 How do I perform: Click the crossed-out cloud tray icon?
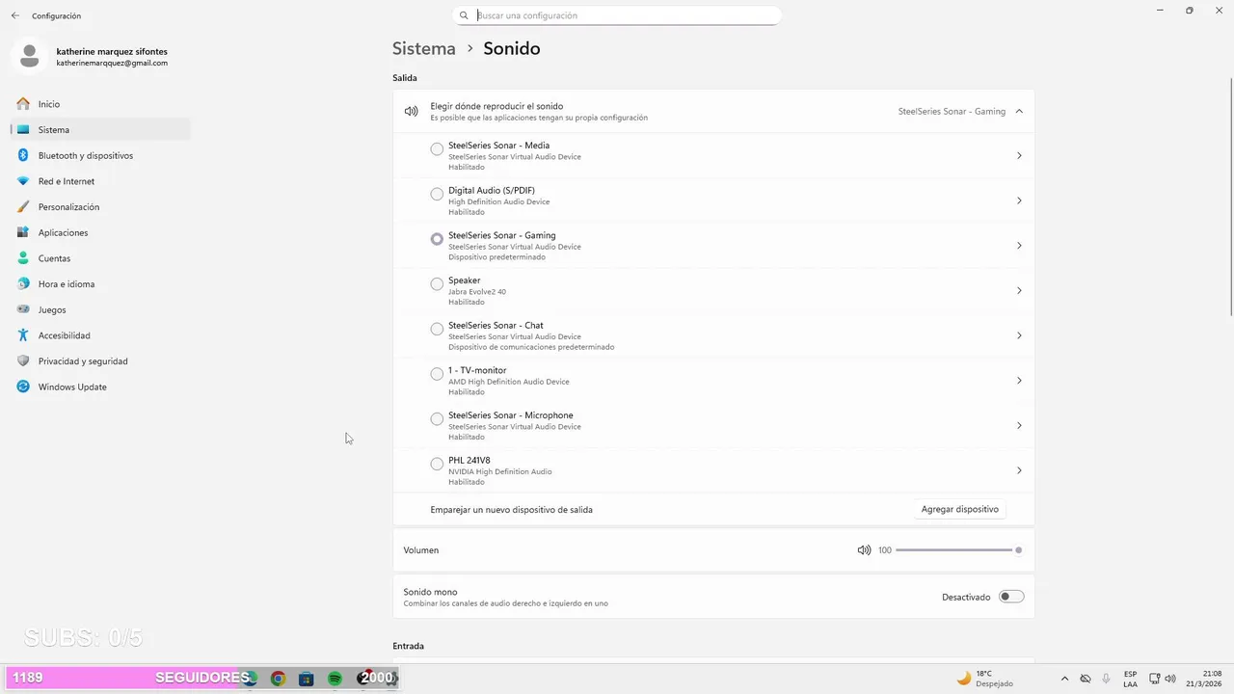pyautogui.click(x=1086, y=679)
